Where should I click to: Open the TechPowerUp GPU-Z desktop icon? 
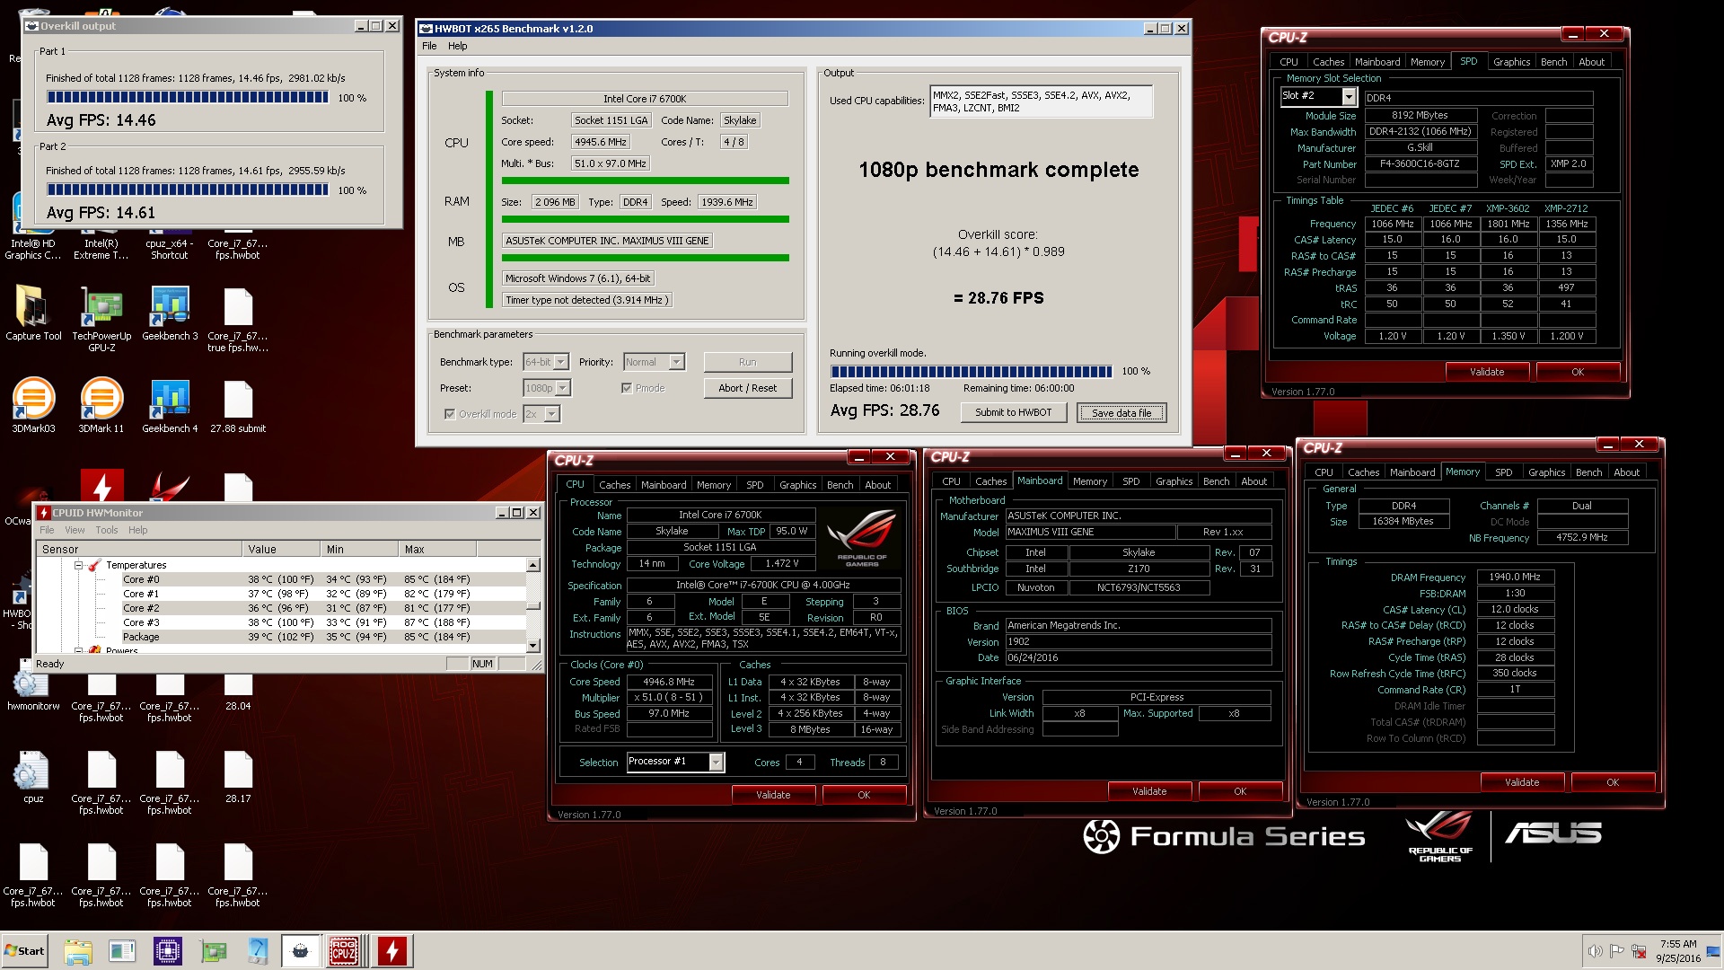[x=101, y=320]
